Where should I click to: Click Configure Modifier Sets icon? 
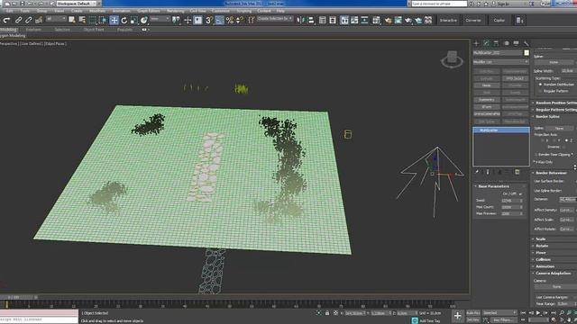pyautogui.click(x=517, y=172)
